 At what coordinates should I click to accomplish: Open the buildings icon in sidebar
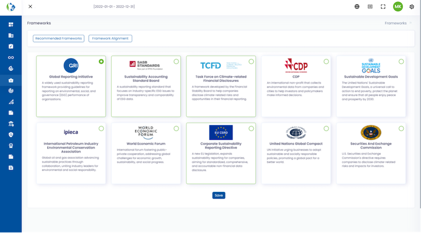tap(11, 35)
